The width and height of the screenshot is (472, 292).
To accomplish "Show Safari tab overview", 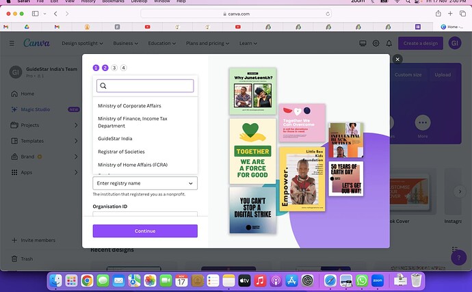I will [462, 14].
